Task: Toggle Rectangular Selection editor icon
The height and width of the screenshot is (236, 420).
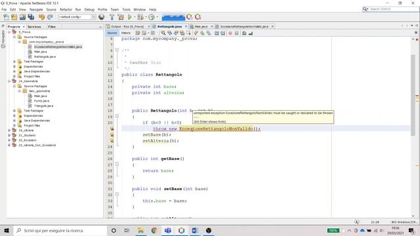Action: point(189,33)
